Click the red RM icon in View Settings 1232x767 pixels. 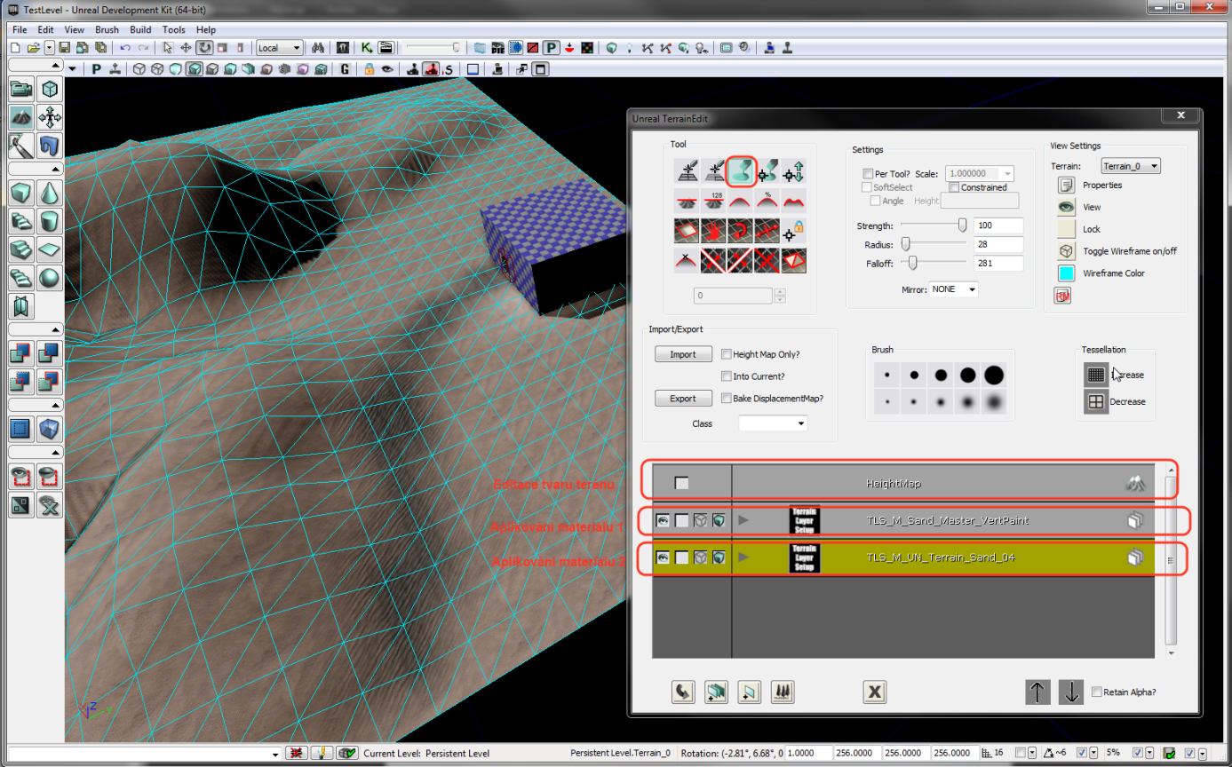(x=1062, y=296)
